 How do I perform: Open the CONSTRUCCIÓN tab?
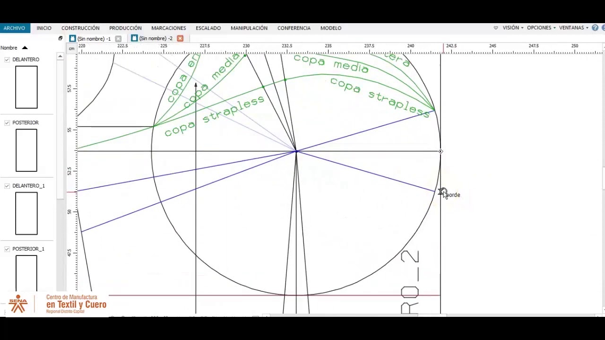[80, 28]
